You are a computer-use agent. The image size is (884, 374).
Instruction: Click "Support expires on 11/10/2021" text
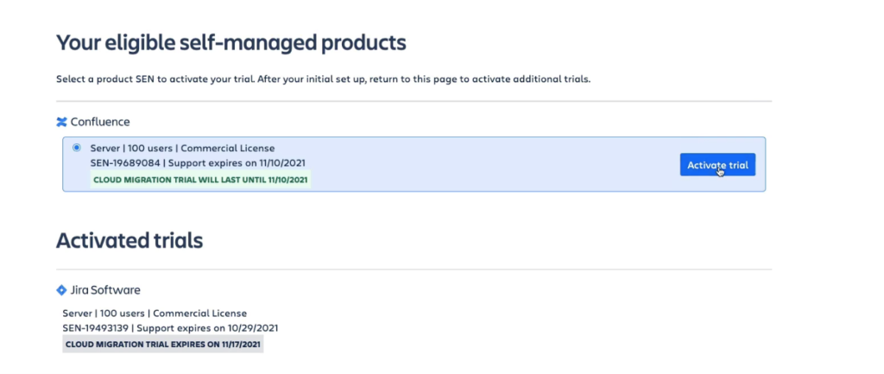click(237, 162)
